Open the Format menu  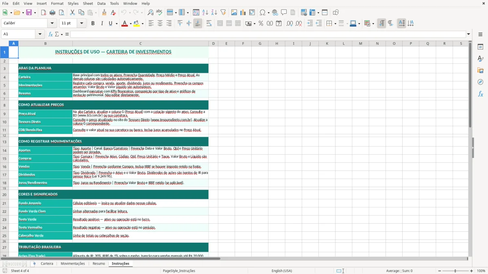57,3
